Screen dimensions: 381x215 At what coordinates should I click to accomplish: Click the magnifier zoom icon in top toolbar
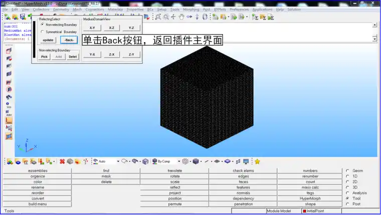[158, 17]
